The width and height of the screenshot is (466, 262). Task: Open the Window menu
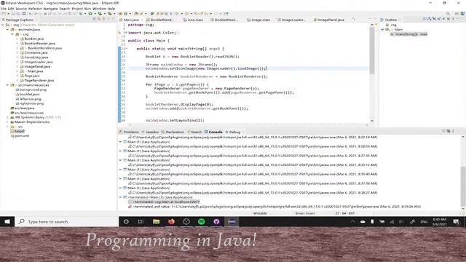pyautogui.click(x=99, y=9)
